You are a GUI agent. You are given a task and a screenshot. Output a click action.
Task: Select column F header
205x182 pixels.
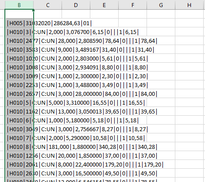[132, 5]
